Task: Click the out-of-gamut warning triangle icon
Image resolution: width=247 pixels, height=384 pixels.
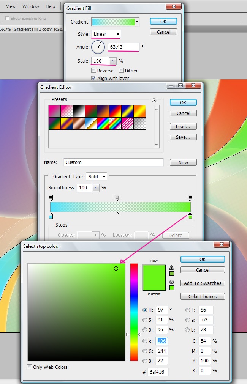Action: click(x=172, y=268)
